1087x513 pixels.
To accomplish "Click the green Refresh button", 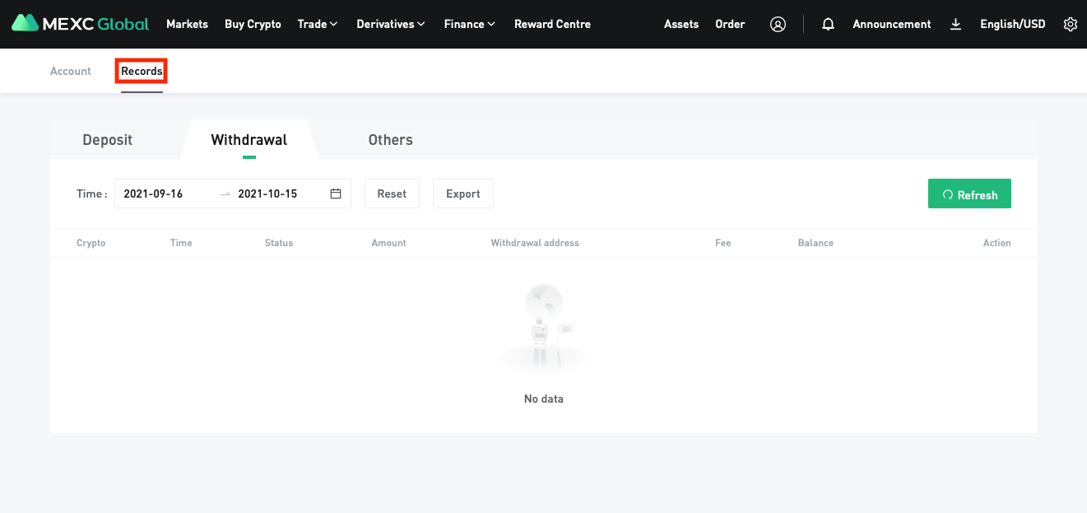I will pyautogui.click(x=969, y=194).
